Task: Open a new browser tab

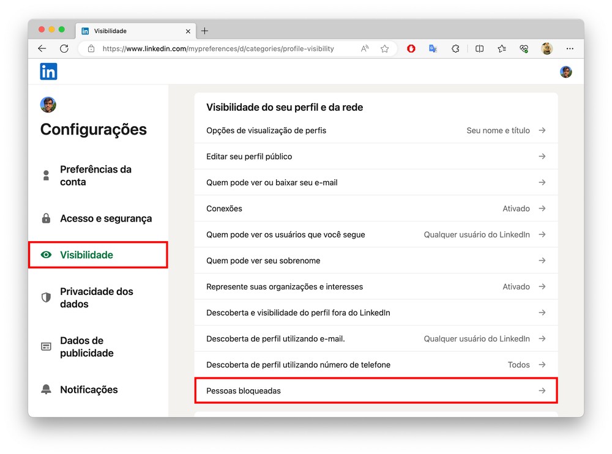Action: [x=204, y=31]
